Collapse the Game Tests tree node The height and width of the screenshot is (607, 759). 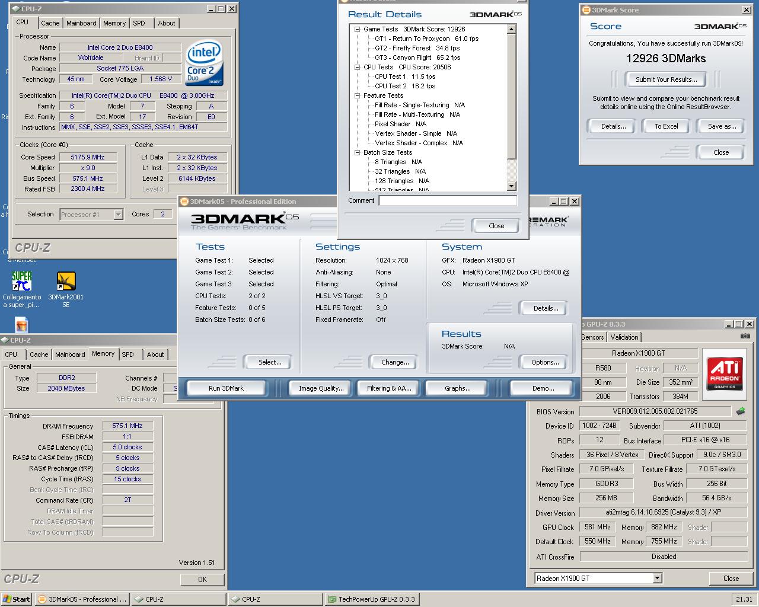pyautogui.click(x=358, y=29)
